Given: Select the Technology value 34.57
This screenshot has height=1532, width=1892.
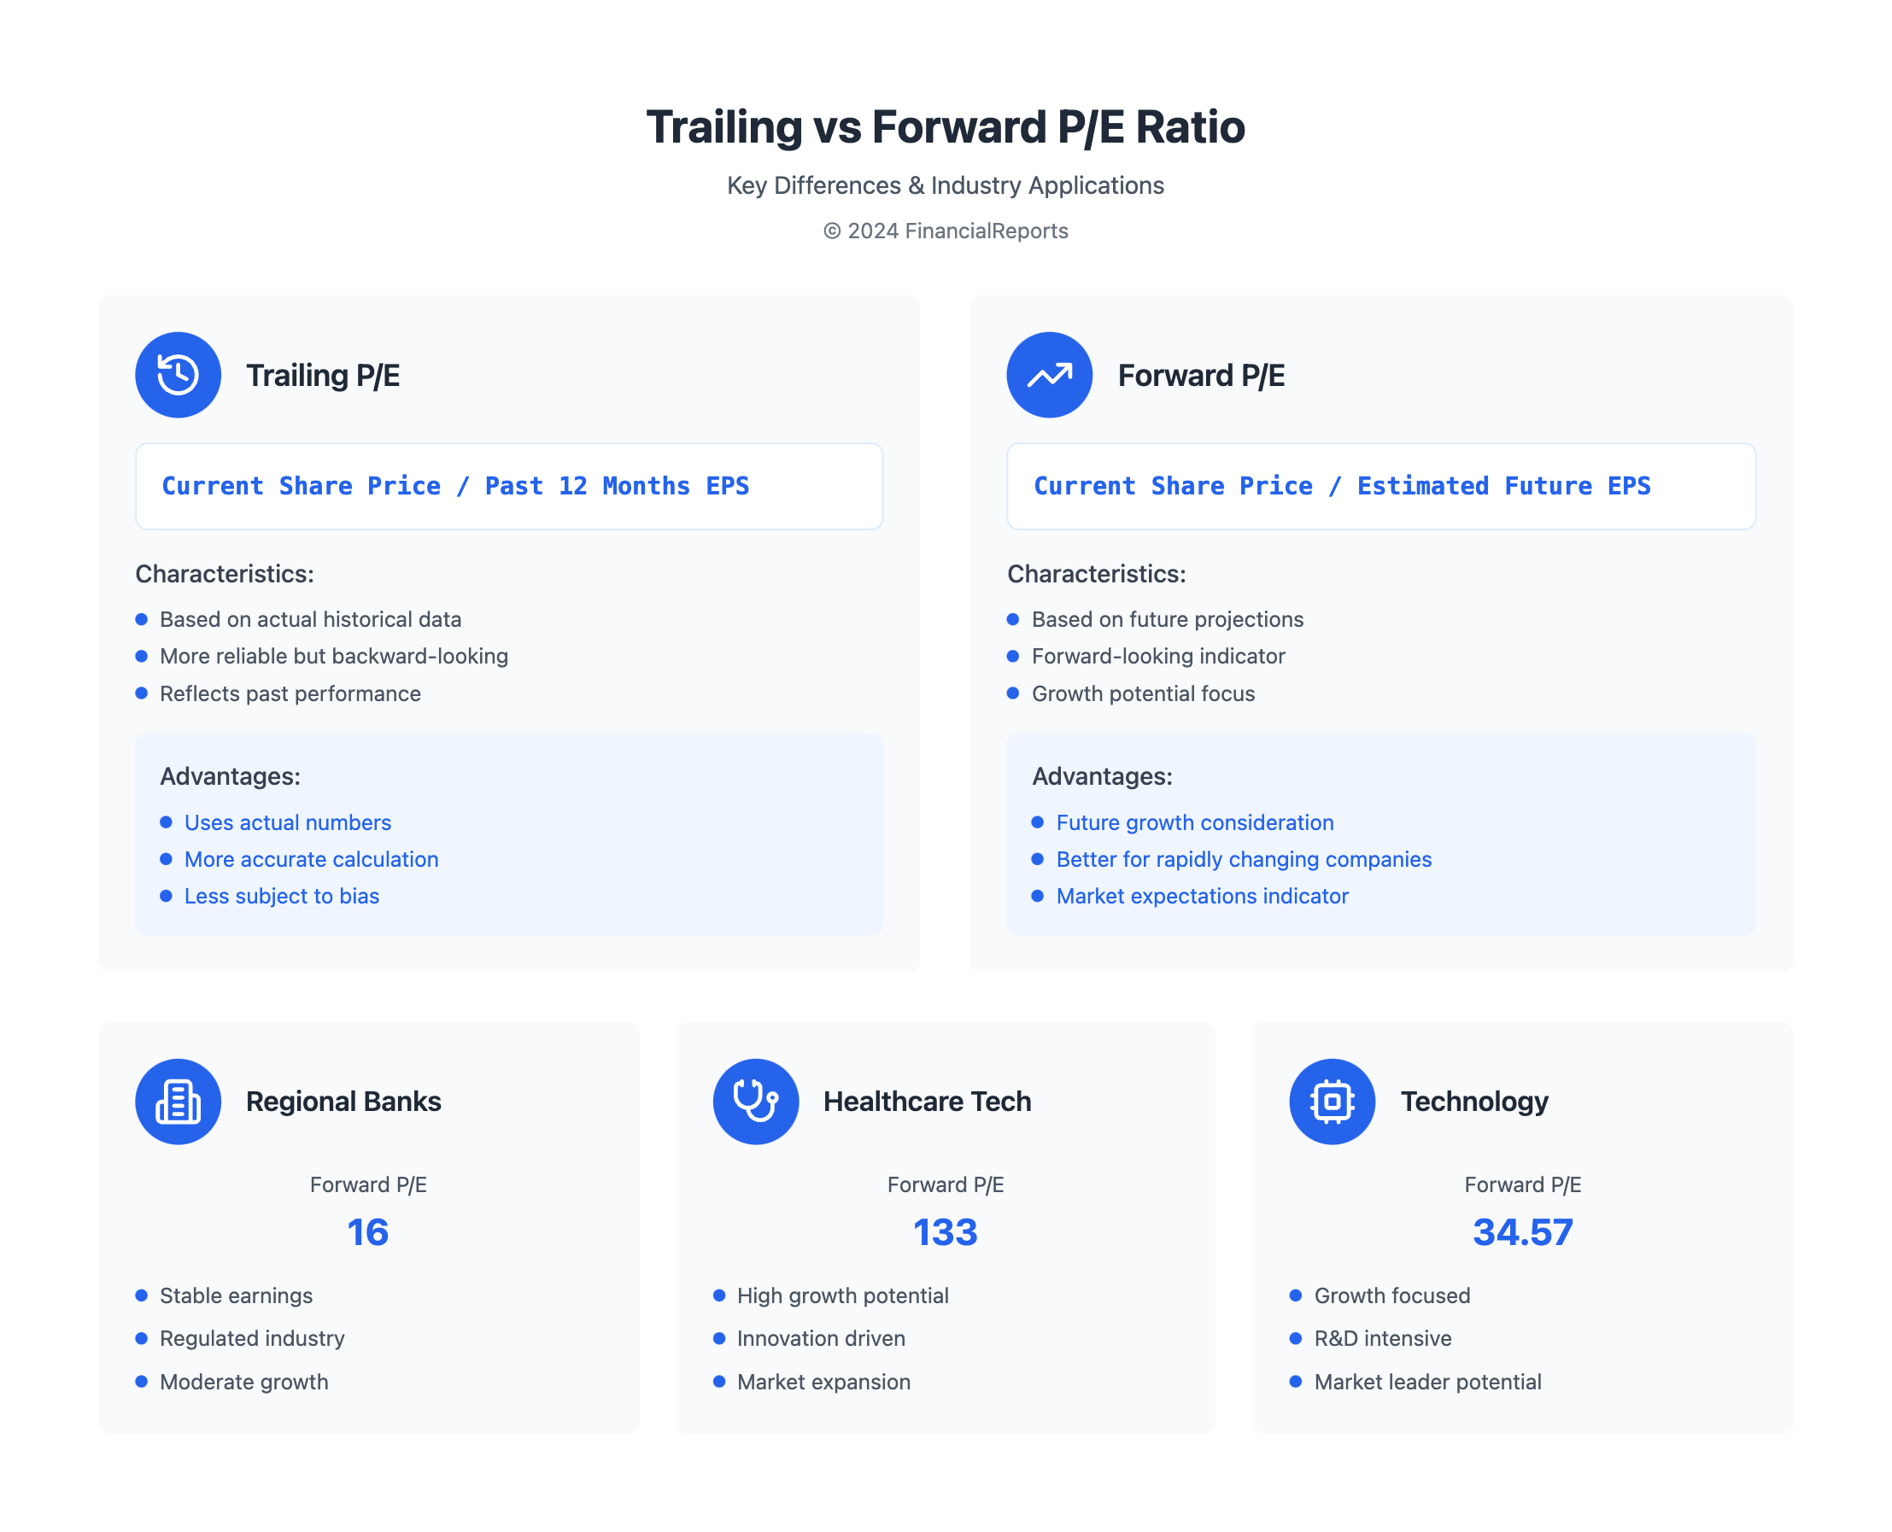Looking at the screenshot, I should pos(1522,1232).
